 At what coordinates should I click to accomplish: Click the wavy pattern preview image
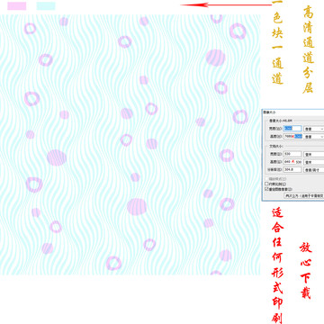[x=130, y=145]
